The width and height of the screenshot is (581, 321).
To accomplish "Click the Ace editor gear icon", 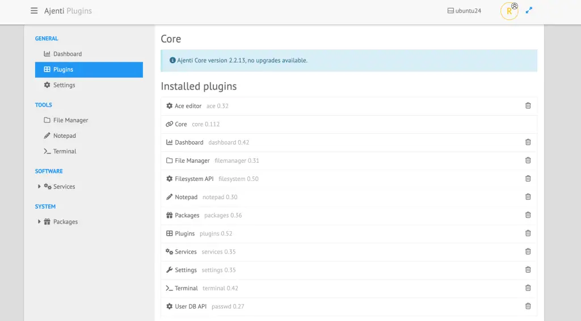I will (169, 106).
